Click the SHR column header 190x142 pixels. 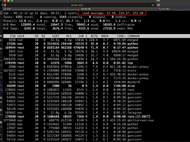click(x=81, y=36)
